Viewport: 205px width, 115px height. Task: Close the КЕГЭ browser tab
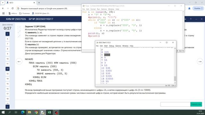pyautogui.click(x=34, y=3)
